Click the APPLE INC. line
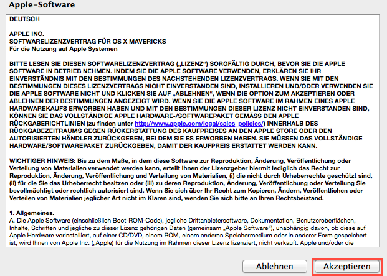The width and height of the screenshot is (387, 276). coord(27,34)
